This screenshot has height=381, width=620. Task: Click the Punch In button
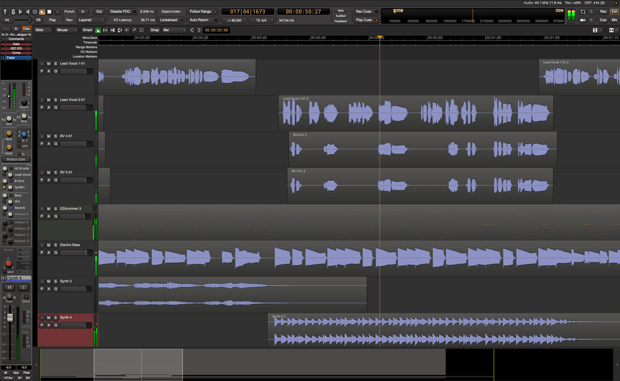tap(82, 12)
